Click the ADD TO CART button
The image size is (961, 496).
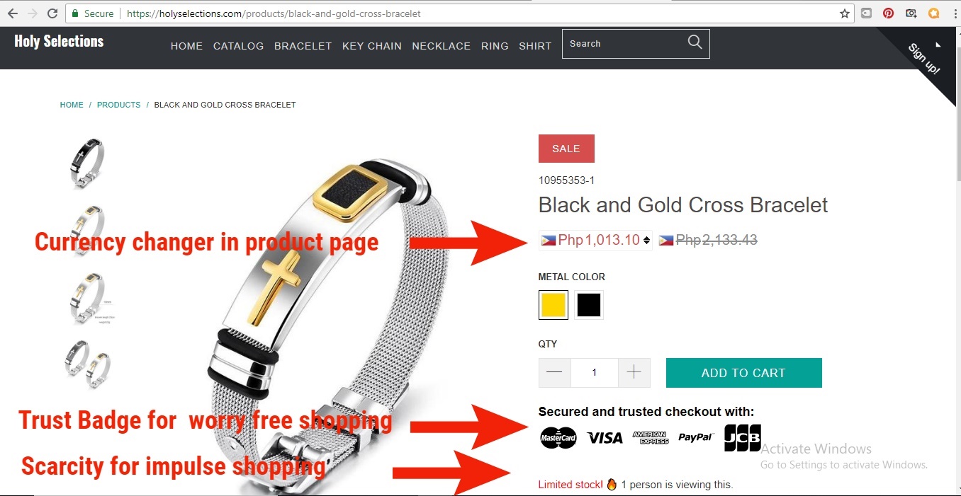(x=743, y=373)
